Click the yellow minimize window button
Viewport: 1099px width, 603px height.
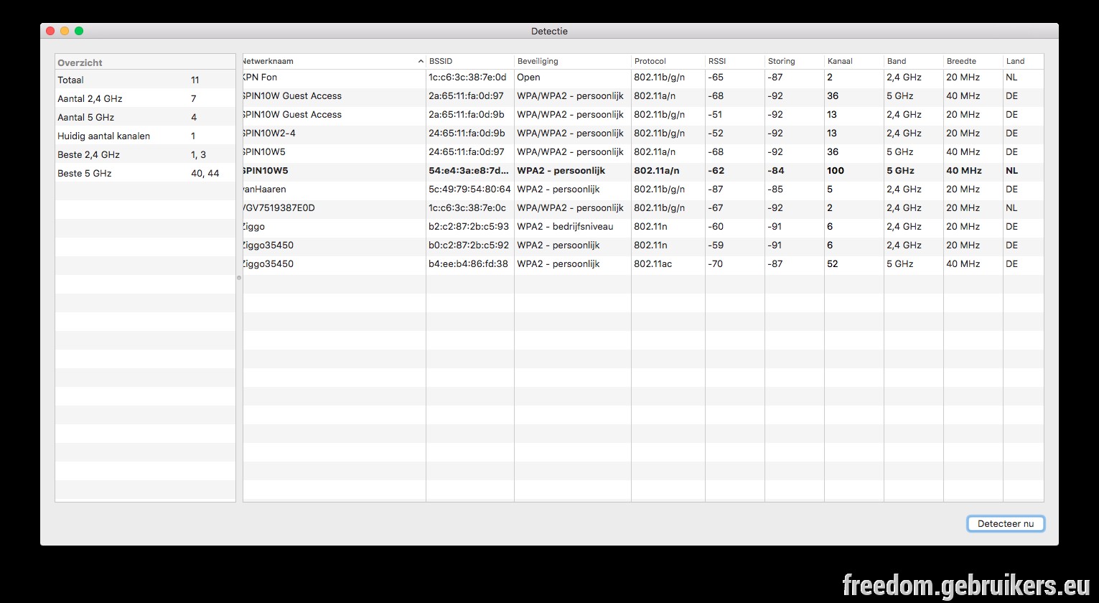[x=65, y=31]
